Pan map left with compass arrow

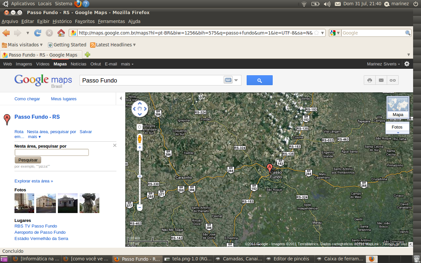[x=134, y=109]
